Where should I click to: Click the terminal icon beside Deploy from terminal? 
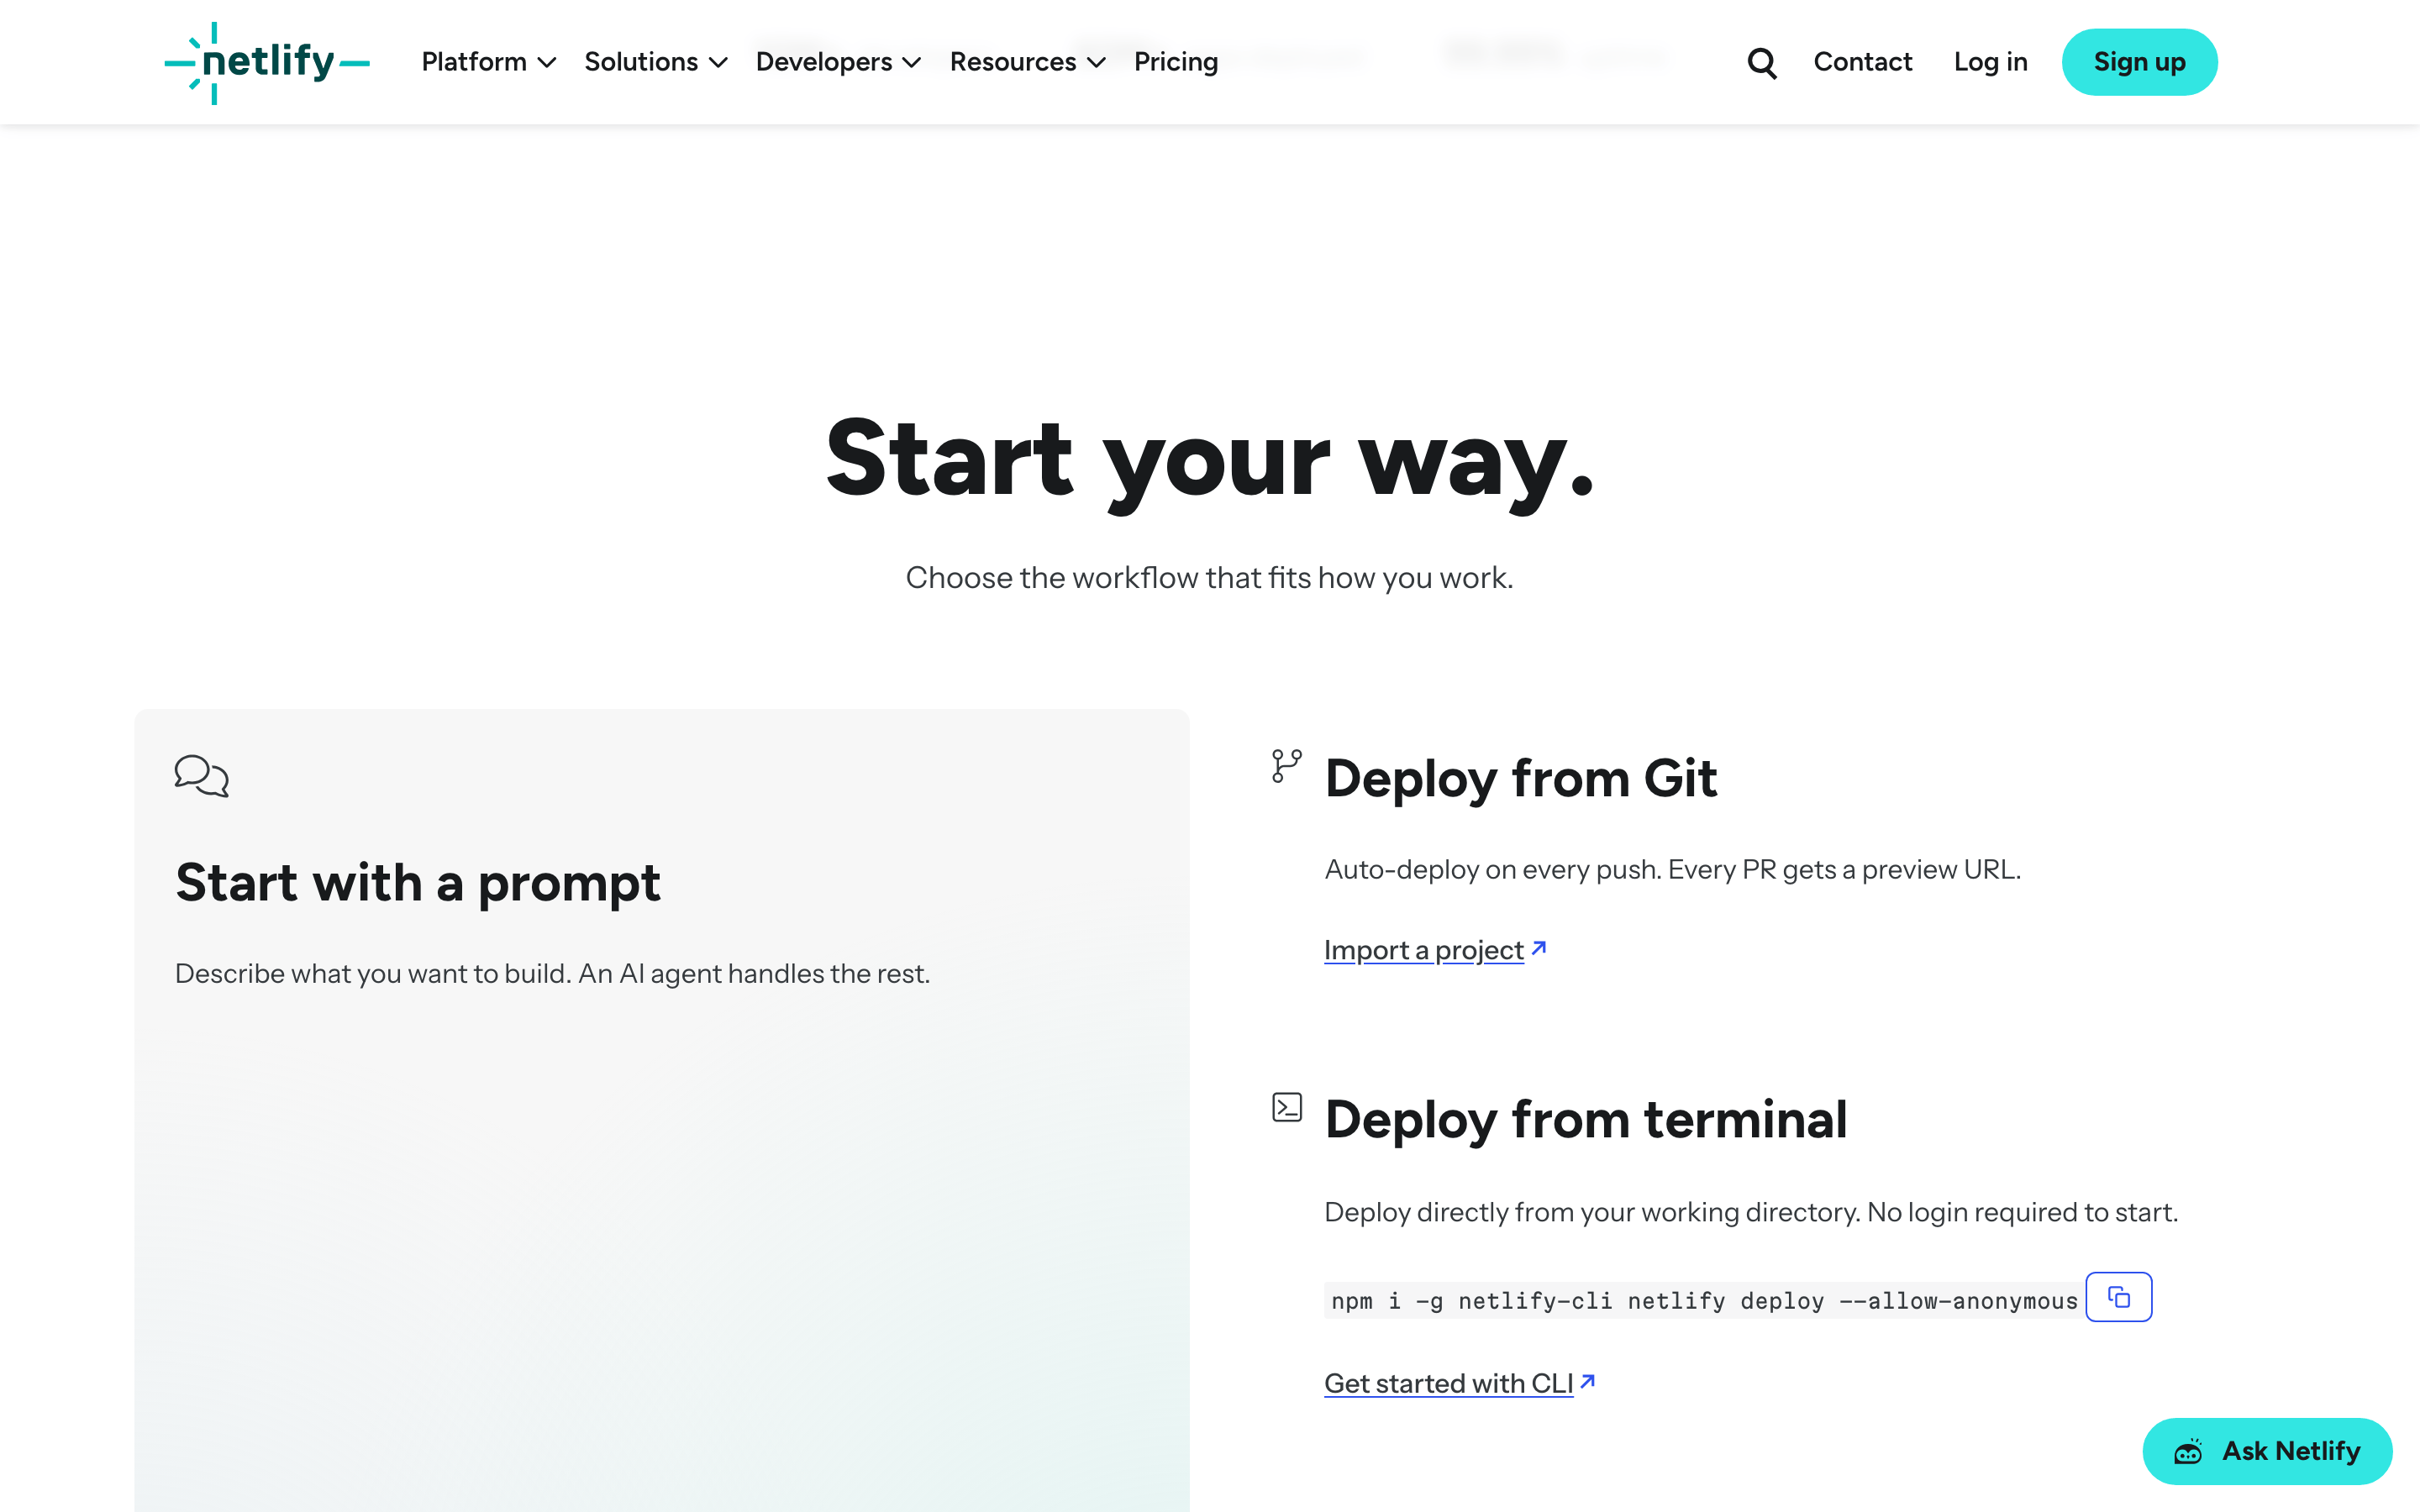(x=1286, y=1107)
